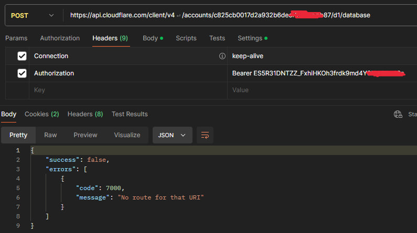
Task: Click the "message" key in response
Action: [x=92, y=197]
